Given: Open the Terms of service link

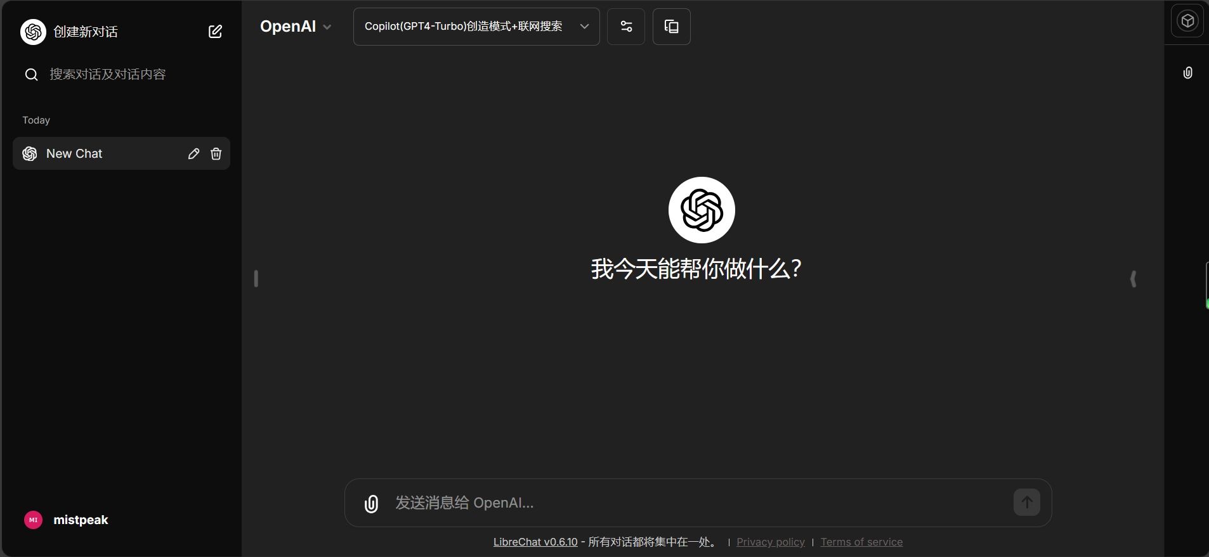Looking at the screenshot, I should tap(861, 542).
